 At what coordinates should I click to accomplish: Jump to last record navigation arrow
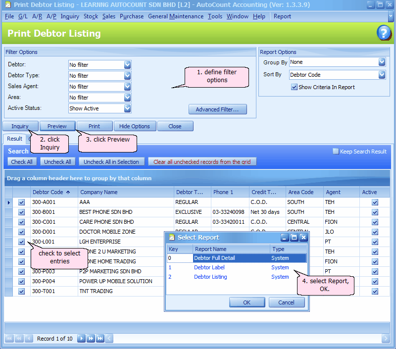[x=100, y=339]
